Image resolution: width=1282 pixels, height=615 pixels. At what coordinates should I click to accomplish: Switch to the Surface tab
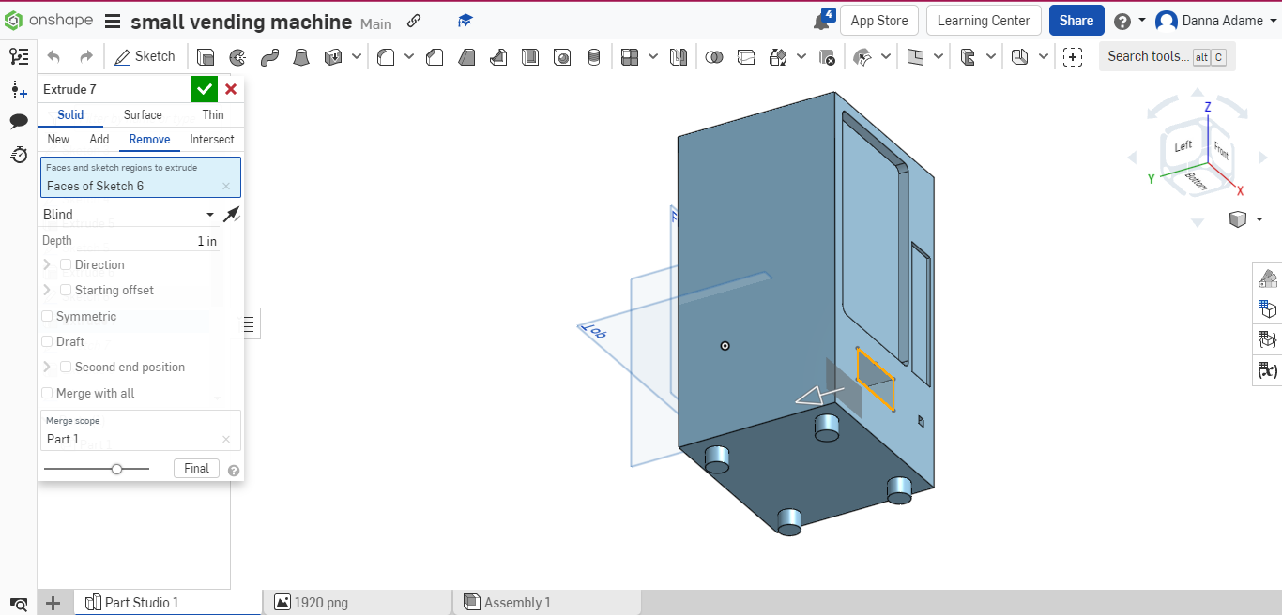tap(143, 114)
